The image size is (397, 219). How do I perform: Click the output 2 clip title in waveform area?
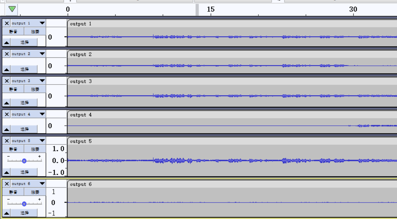coord(80,54)
